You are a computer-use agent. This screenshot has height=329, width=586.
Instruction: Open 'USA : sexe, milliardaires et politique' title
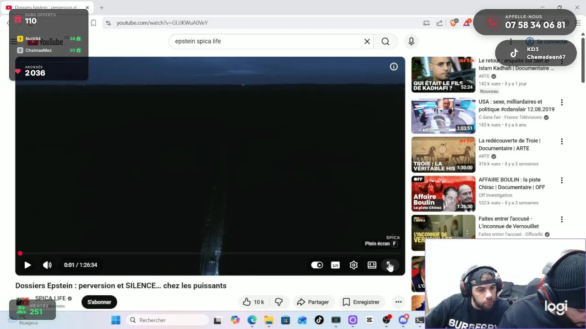click(516, 106)
